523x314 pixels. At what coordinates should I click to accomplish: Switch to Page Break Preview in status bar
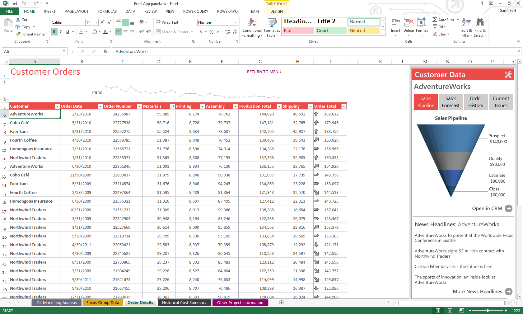(462, 311)
